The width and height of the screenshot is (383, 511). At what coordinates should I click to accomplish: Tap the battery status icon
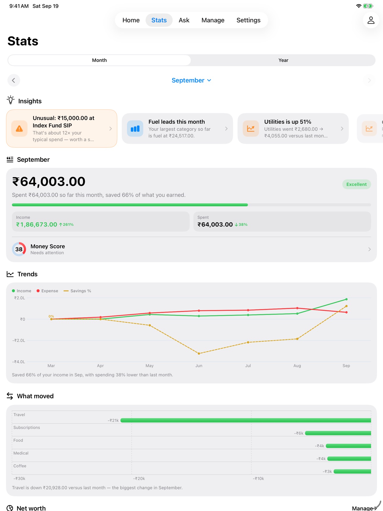coord(368,6)
